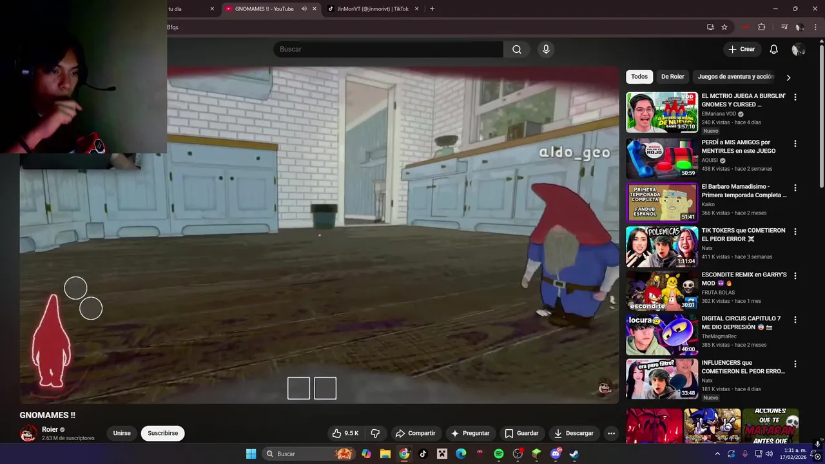Select the Todos filter chip
The width and height of the screenshot is (825, 464).
639,77
